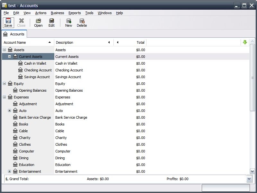Expand the Entertainment account node
Screen dimensions: 257x193
coord(9,171)
